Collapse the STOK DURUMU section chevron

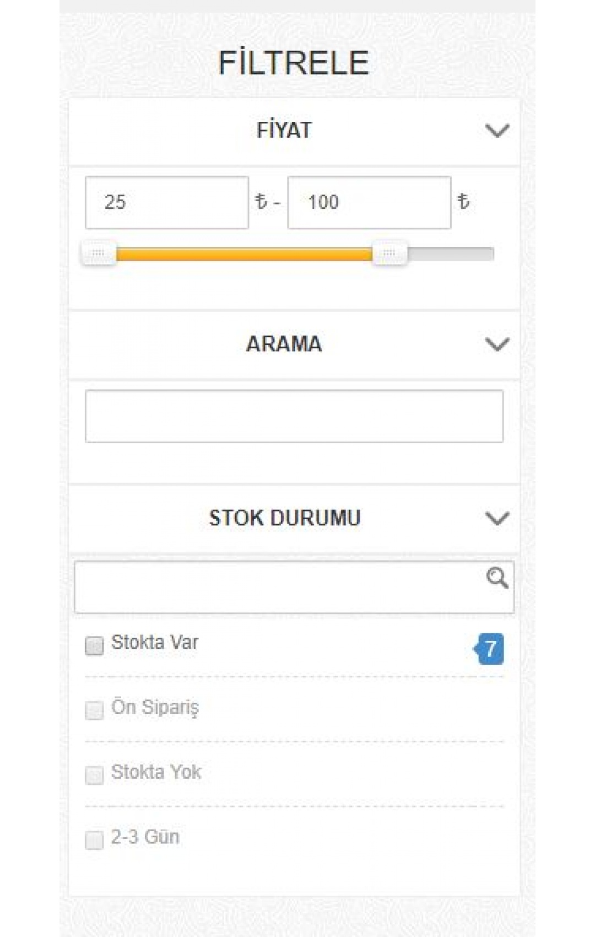(x=497, y=519)
